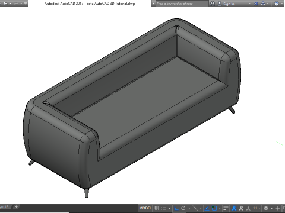Toggle lineweight display icon in status bar
Viewport: 285px width, 213px height.
[x=226, y=208]
